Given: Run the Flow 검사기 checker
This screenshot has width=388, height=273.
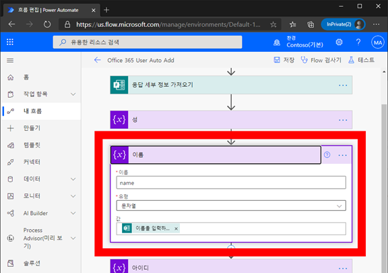Looking at the screenshot, I should [321, 60].
